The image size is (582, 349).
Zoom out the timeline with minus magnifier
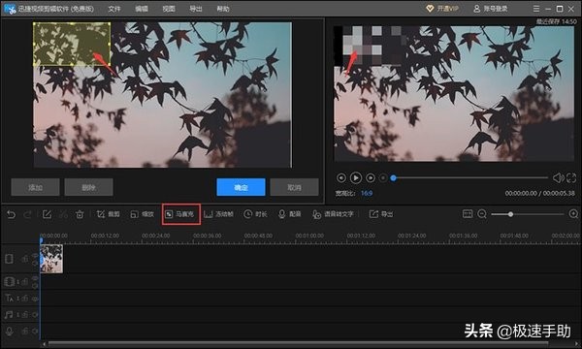482,214
